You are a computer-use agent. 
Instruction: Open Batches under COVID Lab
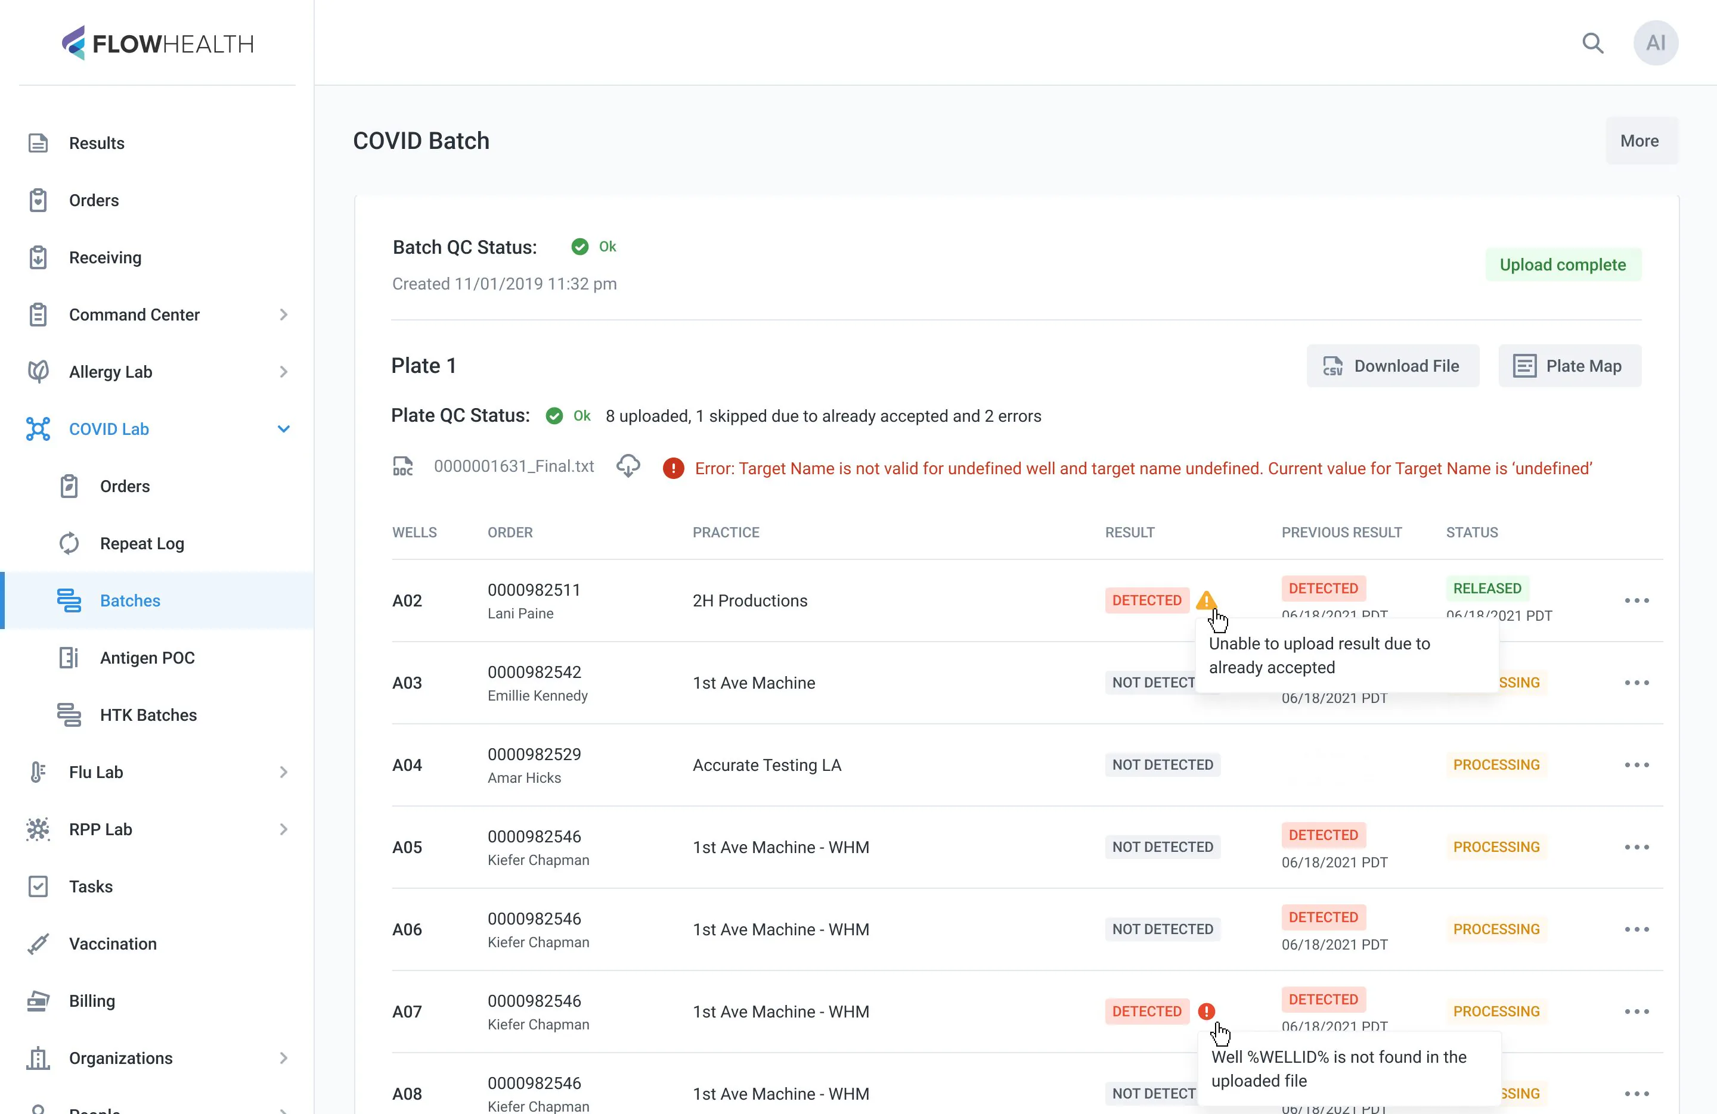point(157,600)
